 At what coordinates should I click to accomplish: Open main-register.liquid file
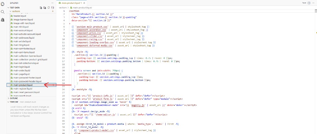pyautogui.click(x=23, y=89)
